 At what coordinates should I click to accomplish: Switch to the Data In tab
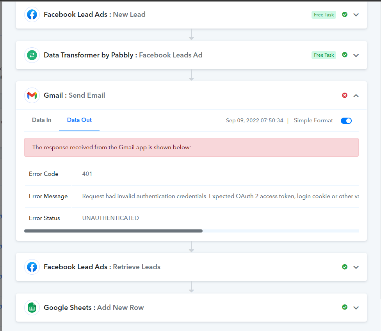coord(41,120)
